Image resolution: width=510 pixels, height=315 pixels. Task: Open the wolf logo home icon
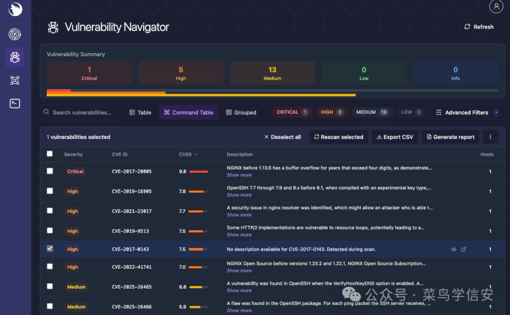15,9
